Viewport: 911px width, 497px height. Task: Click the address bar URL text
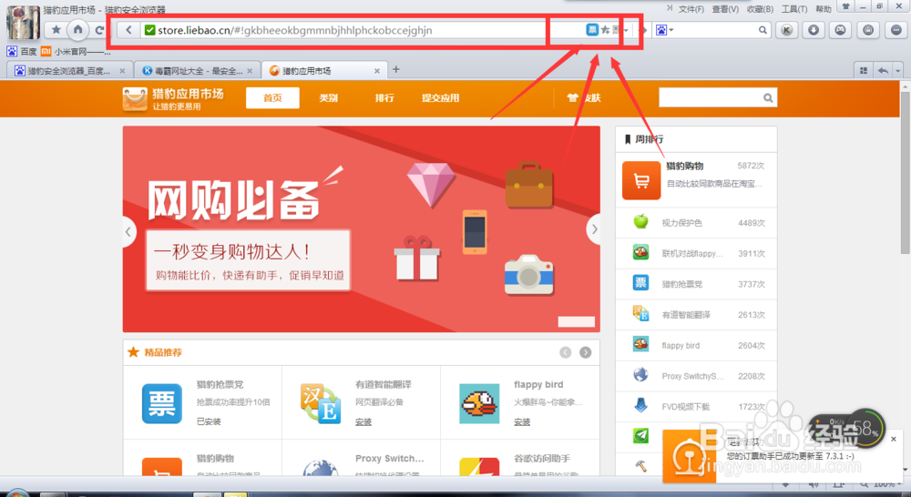(x=294, y=30)
